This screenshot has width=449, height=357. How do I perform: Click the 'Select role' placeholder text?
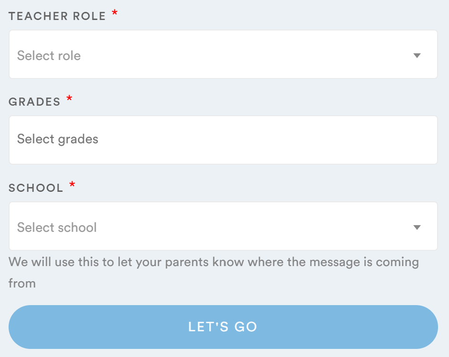pyautogui.click(x=49, y=56)
